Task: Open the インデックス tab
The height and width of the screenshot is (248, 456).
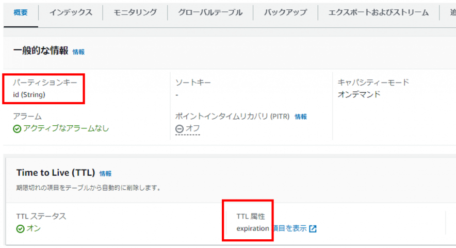Action: pos(71,13)
